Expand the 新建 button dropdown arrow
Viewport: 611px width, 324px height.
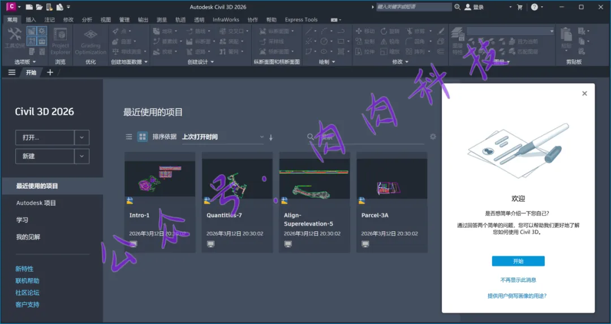tap(82, 156)
